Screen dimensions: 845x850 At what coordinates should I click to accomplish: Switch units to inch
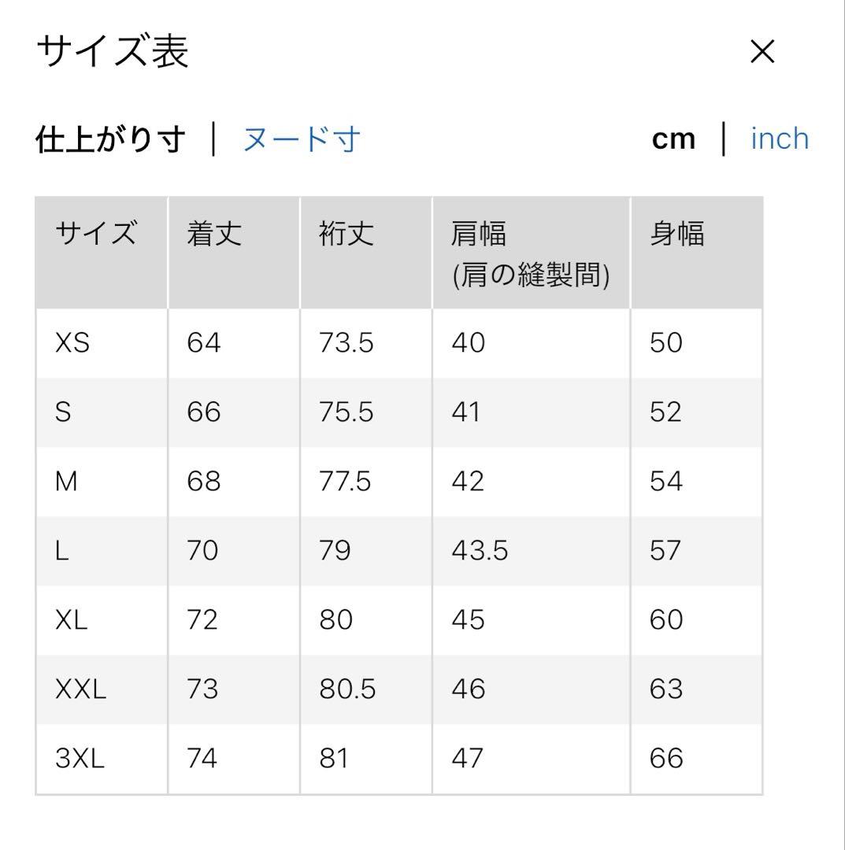[x=780, y=139]
